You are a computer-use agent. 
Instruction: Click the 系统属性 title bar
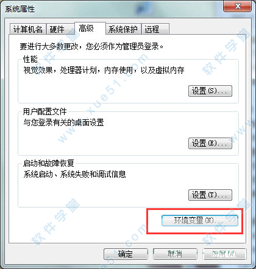click(114, 9)
